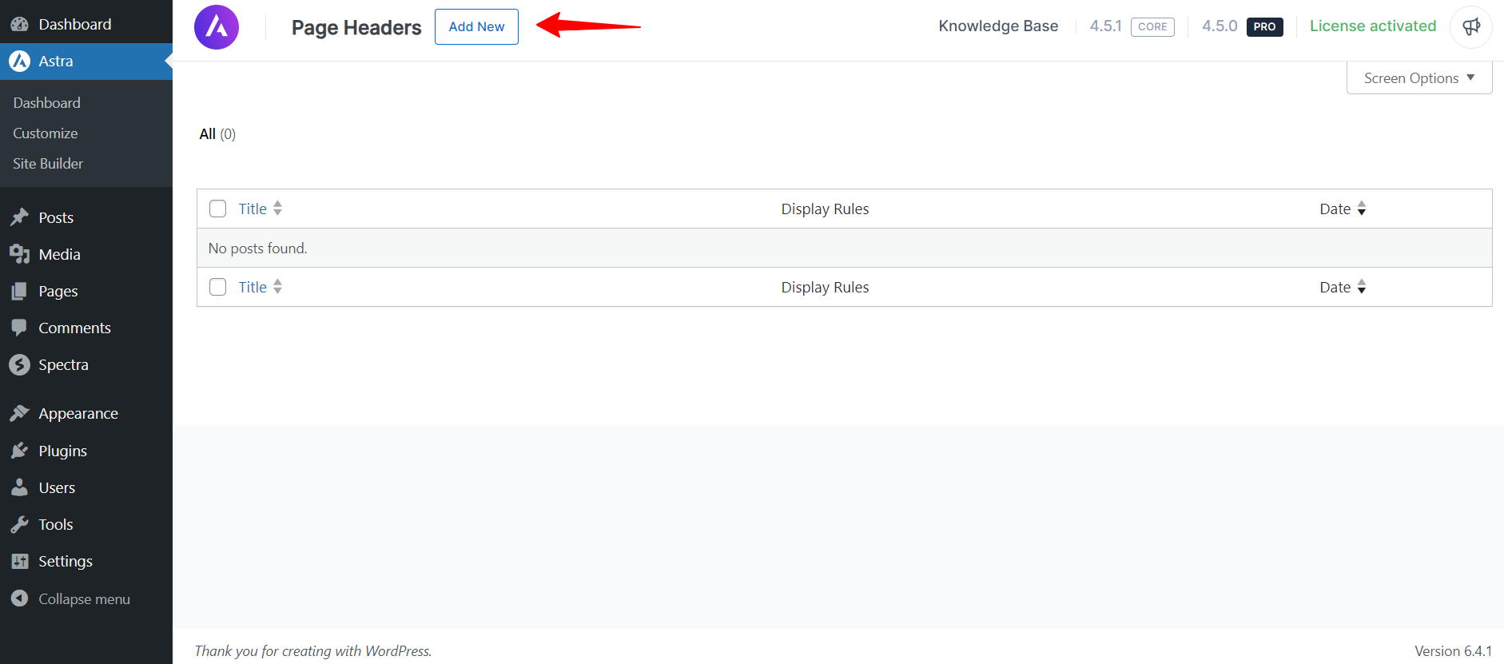Click the Spectra logo icon

19,364
